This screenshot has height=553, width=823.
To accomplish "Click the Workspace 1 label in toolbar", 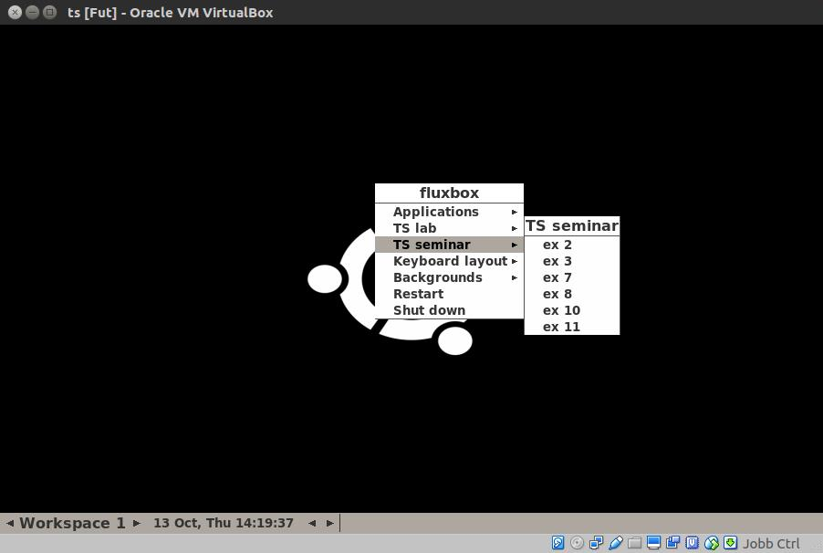I will pyautogui.click(x=72, y=523).
